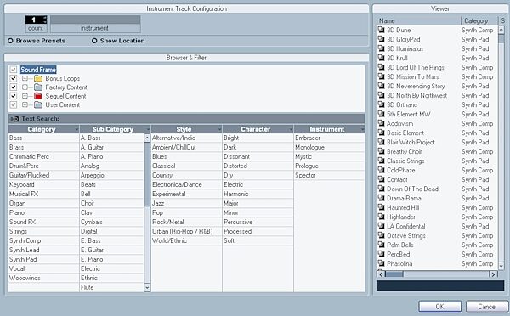Select the Browse Presets radio button
Viewport: 510px width, 316px height.
pos(10,41)
